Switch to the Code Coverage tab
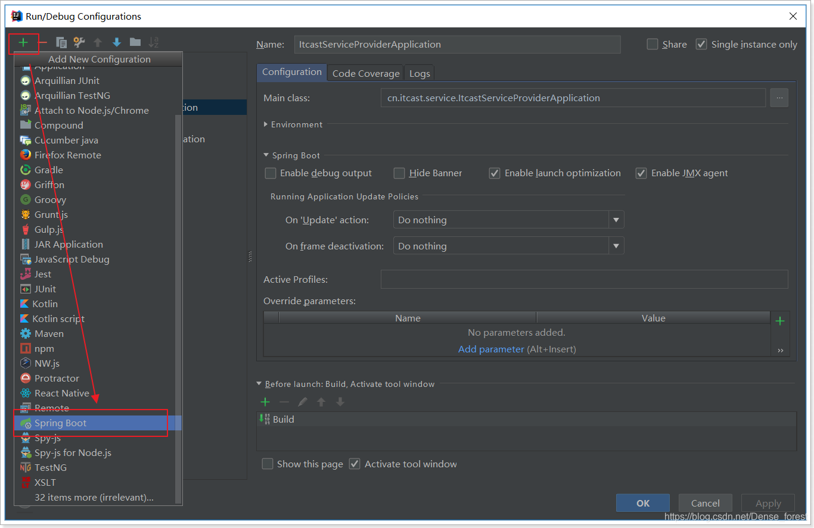The height and width of the screenshot is (528, 814). tap(366, 73)
